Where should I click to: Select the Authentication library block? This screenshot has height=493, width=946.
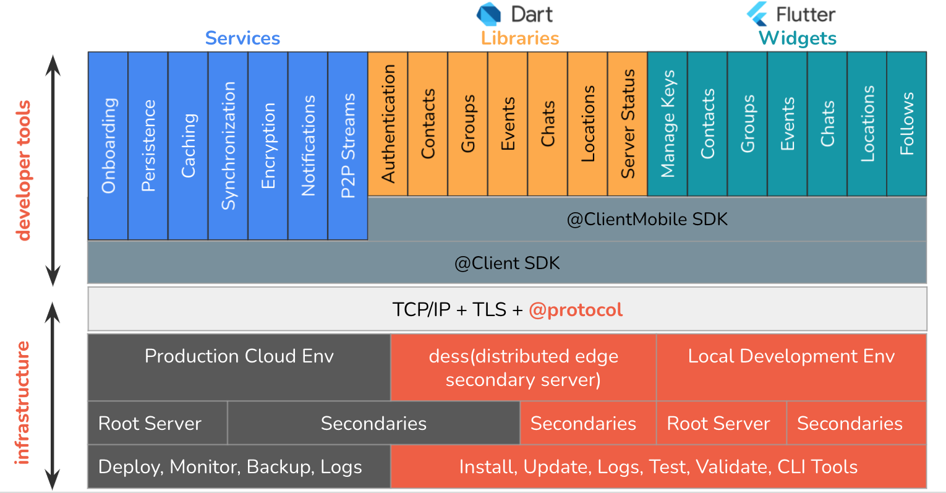tap(388, 124)
